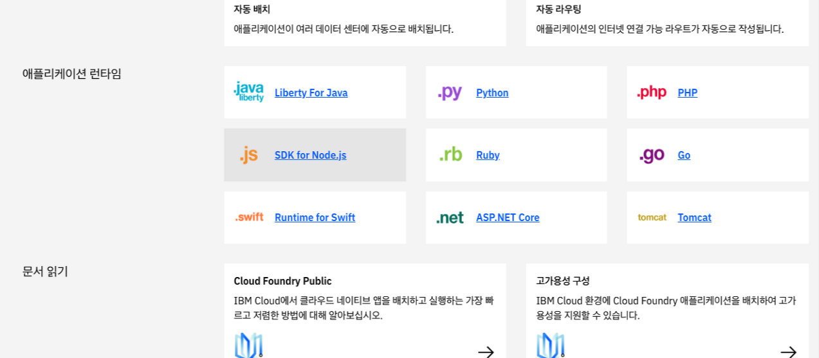
Task: Click the docs book icon in Cloud Foundry Public card
Action: coord(248,346)
